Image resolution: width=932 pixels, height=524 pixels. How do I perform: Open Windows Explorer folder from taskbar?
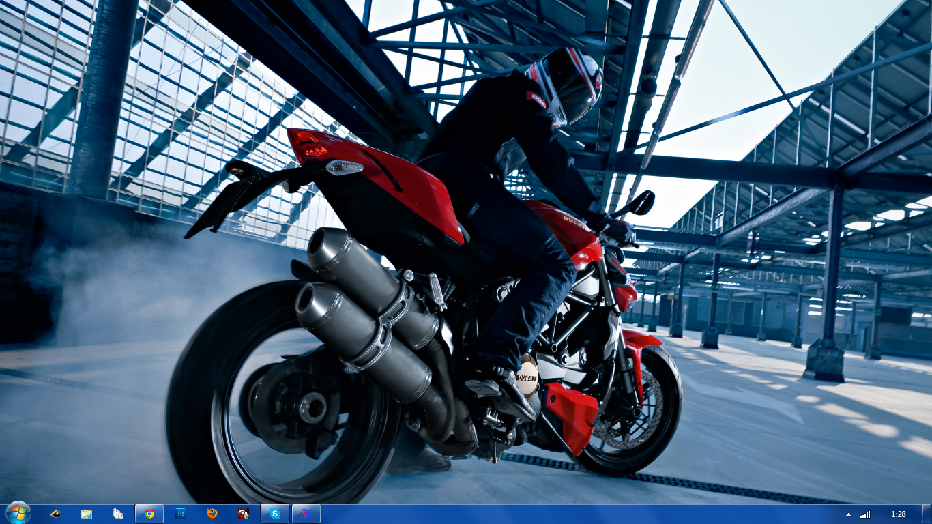[87, 514]
